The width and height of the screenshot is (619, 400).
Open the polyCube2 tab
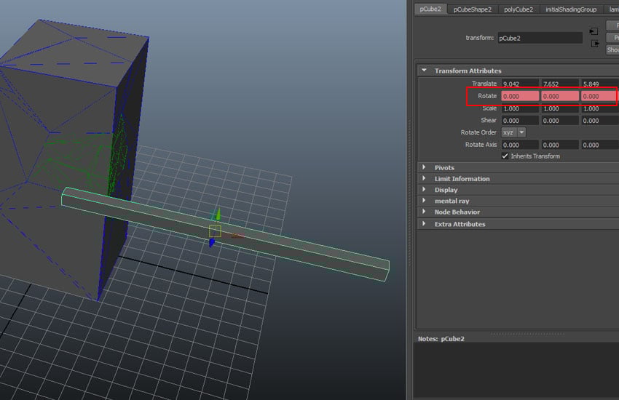tap(519, 9)
